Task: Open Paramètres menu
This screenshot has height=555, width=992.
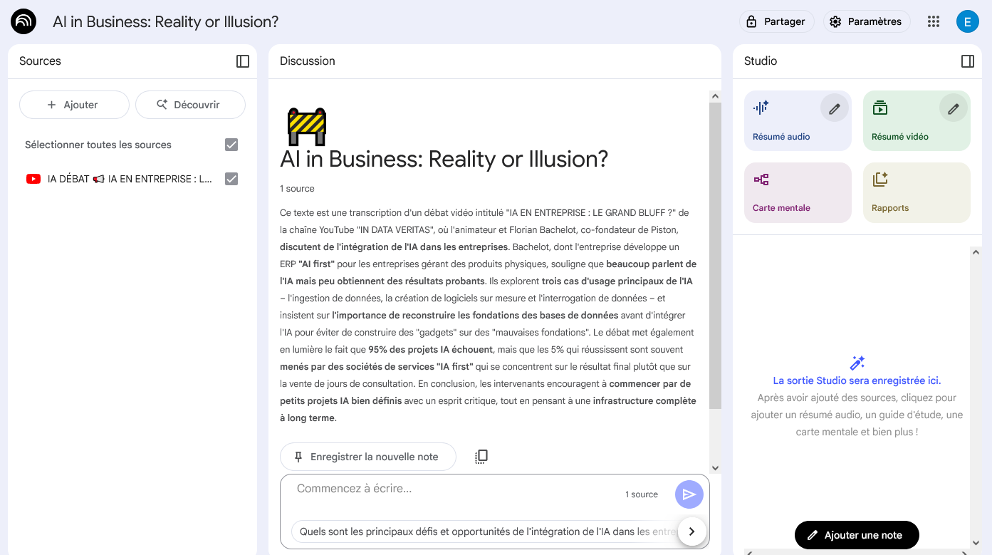Action: (x=867, y=21)
